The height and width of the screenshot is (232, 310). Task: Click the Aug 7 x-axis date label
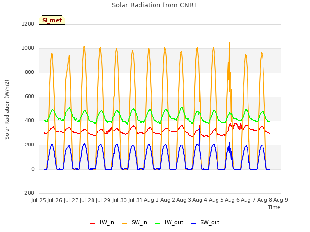coord(248,200)
